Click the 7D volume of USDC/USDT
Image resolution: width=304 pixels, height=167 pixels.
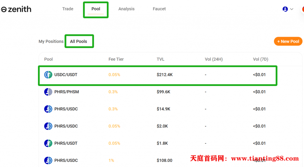[259, 74]
